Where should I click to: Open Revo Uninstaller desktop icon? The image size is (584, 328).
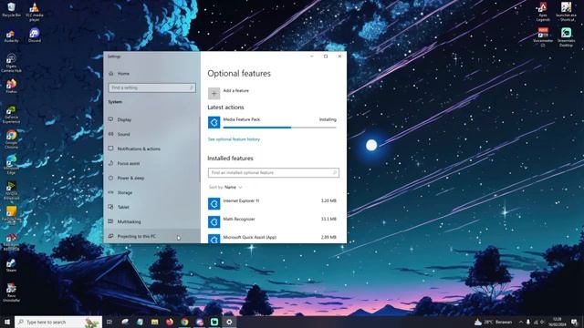11,292
